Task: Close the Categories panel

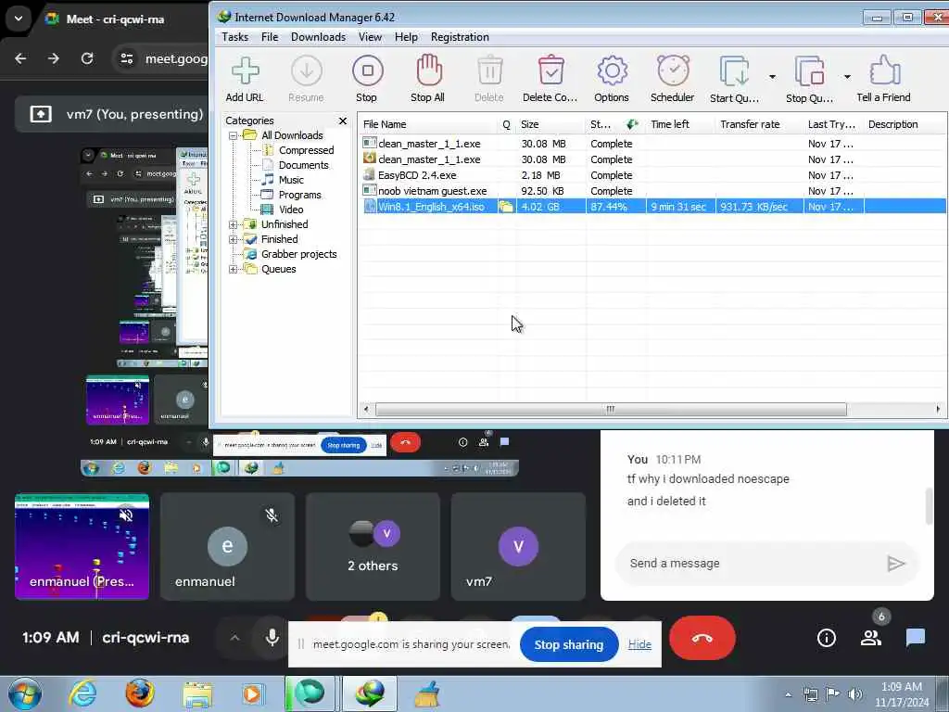Action: pyautogui.click(x=343, y=121)
